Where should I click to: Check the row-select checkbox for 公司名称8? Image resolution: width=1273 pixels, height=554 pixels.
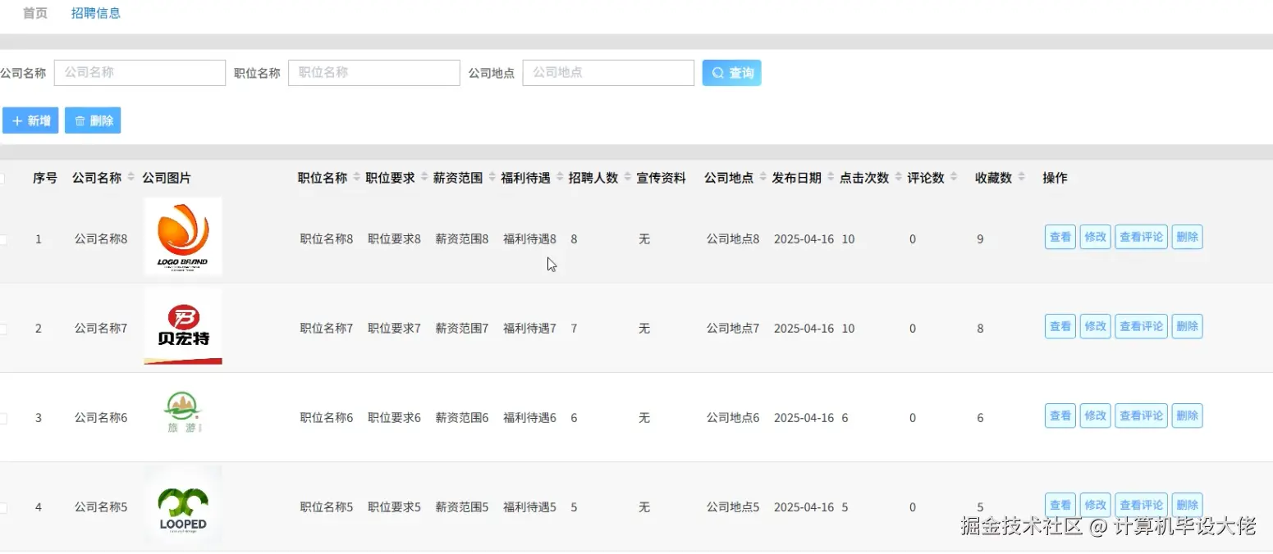pyautogui.click(x=4, y=238)
